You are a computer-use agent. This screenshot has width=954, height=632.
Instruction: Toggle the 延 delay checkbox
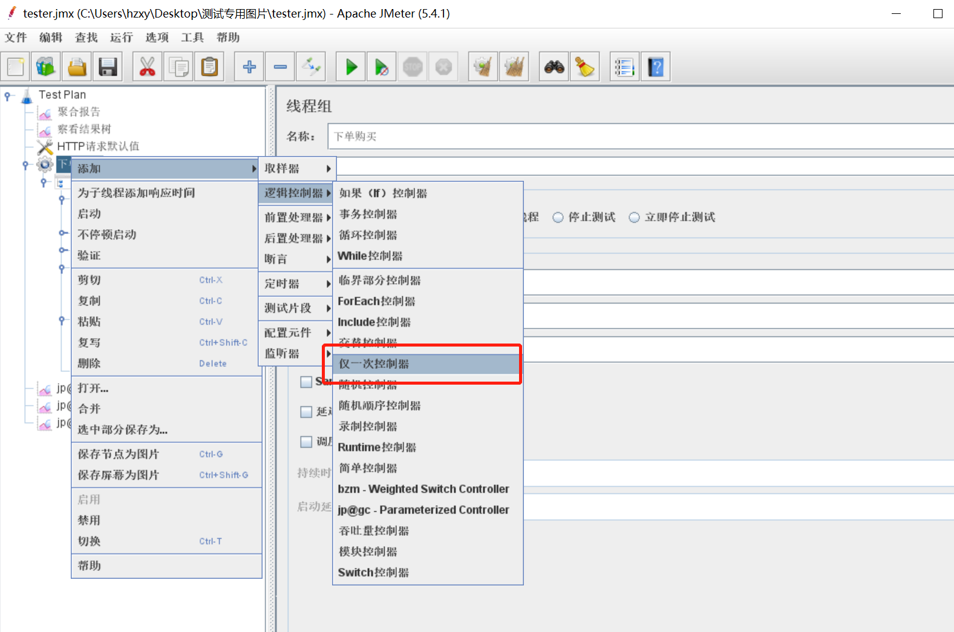tap(307, 412)
